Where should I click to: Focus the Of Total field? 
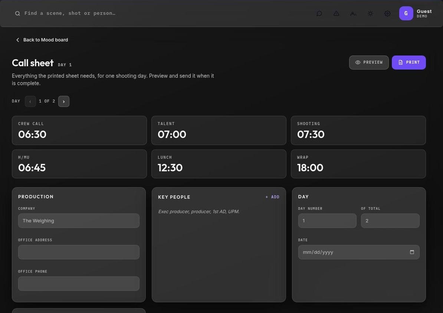(x=390, y=221)
